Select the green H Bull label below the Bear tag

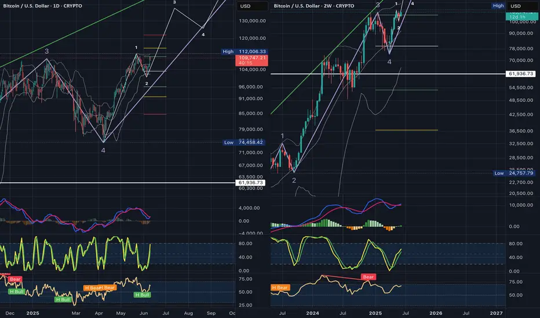point(17,291)
